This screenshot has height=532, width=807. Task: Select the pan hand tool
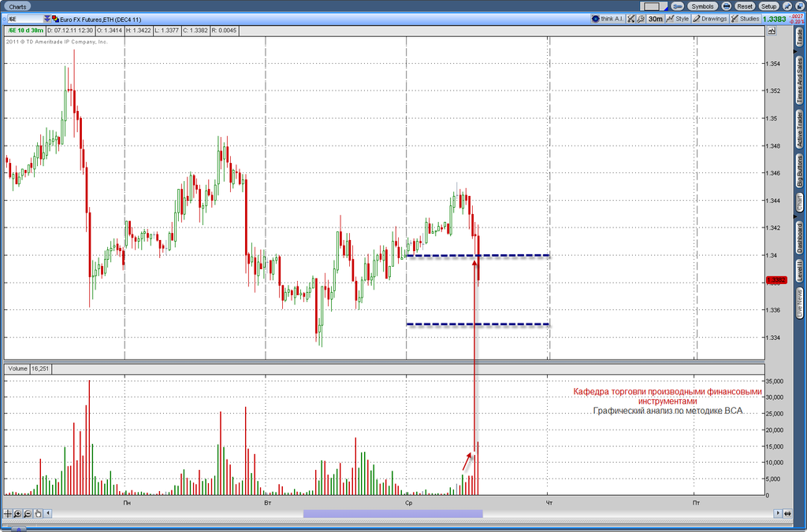[38, 513]
